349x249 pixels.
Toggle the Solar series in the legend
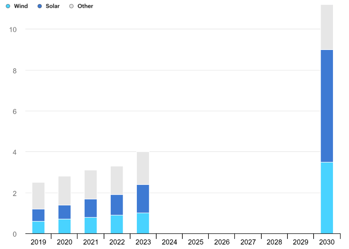49,6
